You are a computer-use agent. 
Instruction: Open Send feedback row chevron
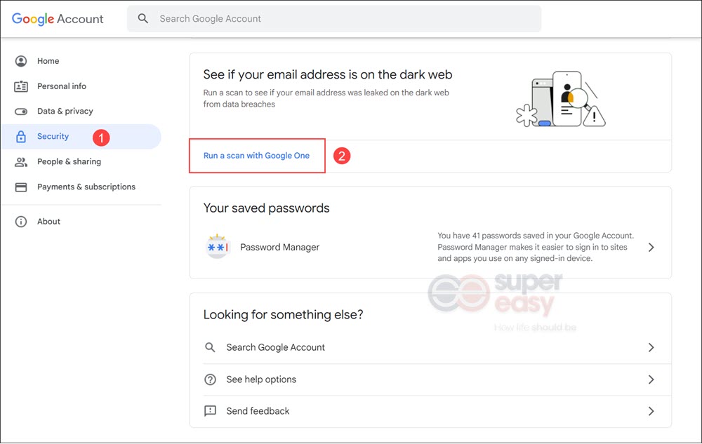click(651, 411)
